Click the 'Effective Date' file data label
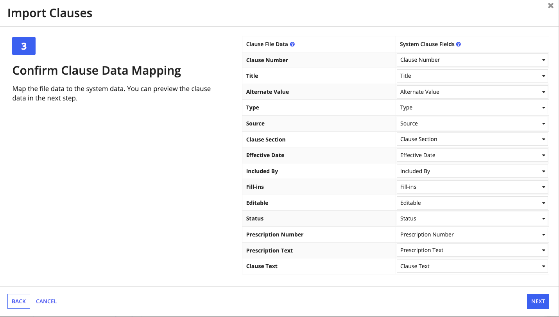 coord(265,155)
